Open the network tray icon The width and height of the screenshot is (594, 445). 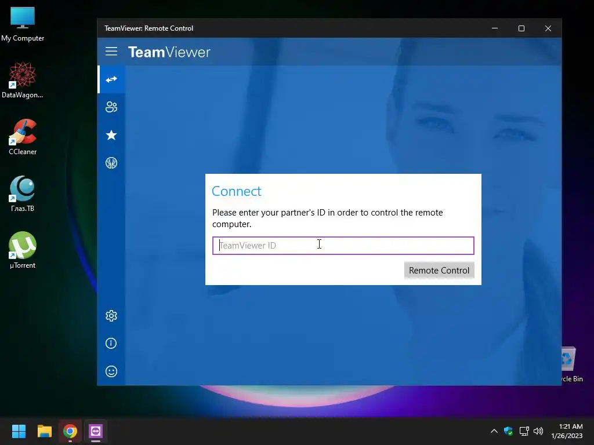(524, 431)
